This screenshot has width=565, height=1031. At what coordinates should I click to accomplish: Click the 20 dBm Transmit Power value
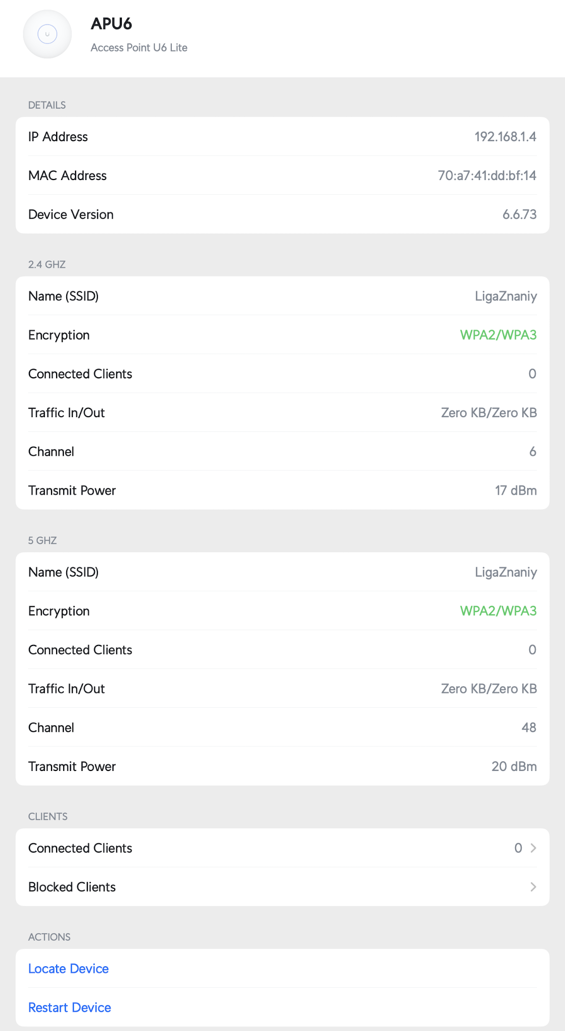pyautogui.click(x=513, y=766)
